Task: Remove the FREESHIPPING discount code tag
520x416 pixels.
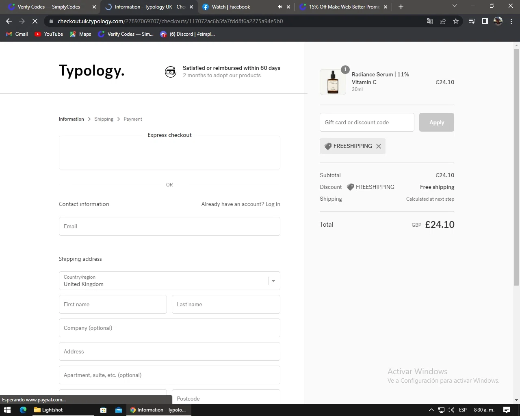Action: click(379, 146)
